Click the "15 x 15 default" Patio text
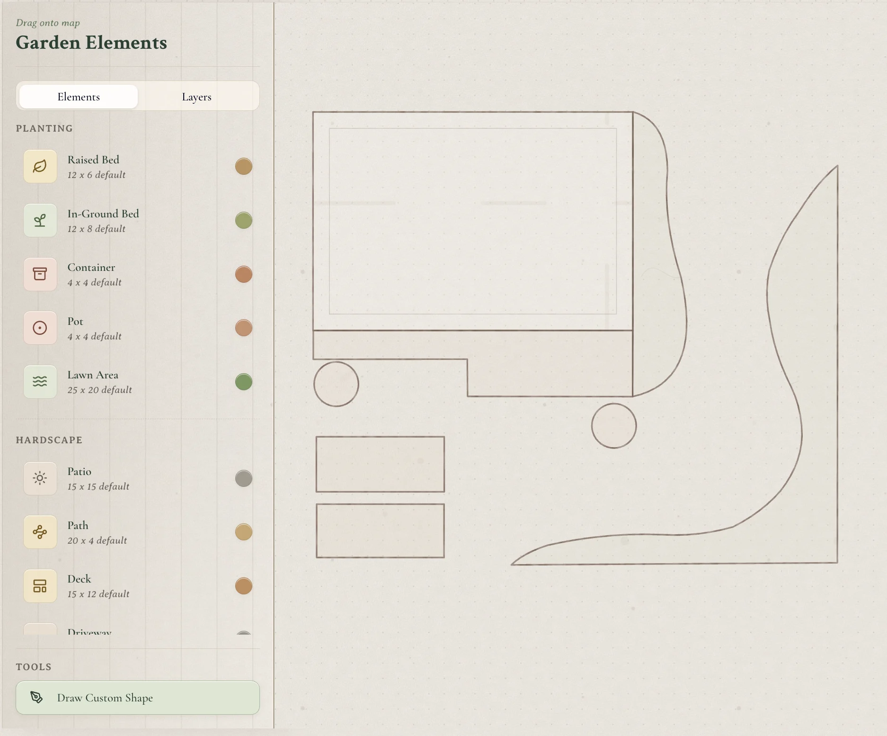Image resolution: width=887 pixels, height=736 pixels. tap(98, 486)
